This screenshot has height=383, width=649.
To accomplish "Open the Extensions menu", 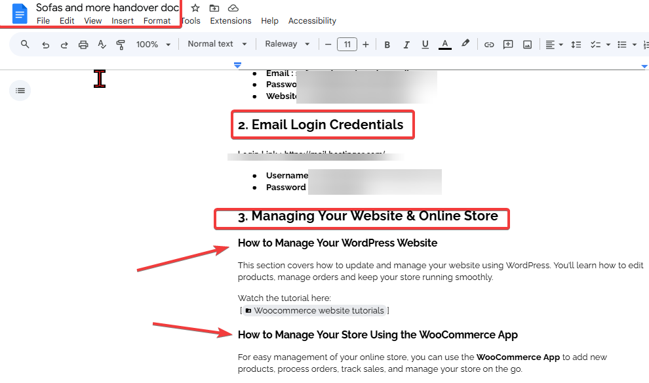I will point(231,21).
